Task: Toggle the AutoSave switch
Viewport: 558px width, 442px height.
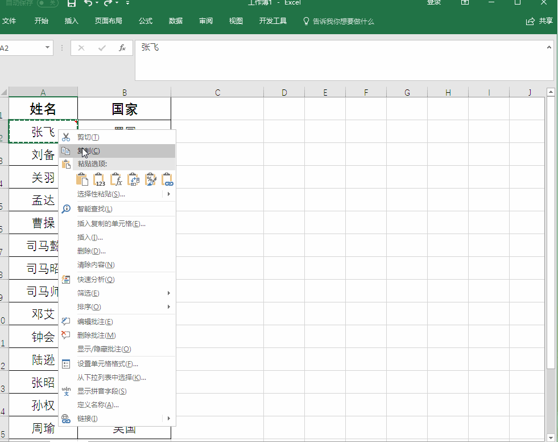Action: 47,3
